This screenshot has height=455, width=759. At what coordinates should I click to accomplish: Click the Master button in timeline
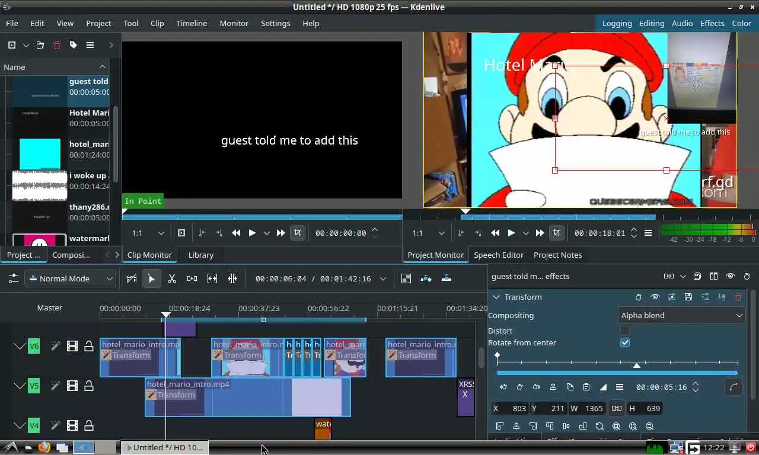pyautogui.click(x=50, y=307)
